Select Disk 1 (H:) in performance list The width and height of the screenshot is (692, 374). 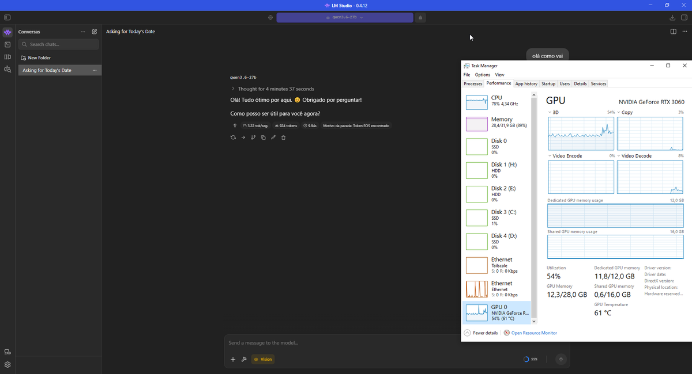[497, 170]
